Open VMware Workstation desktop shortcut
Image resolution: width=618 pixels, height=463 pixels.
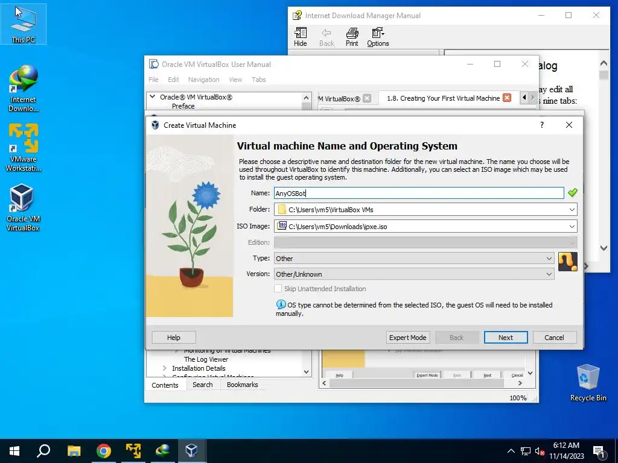pyautogui.click(x=24, y=148)
